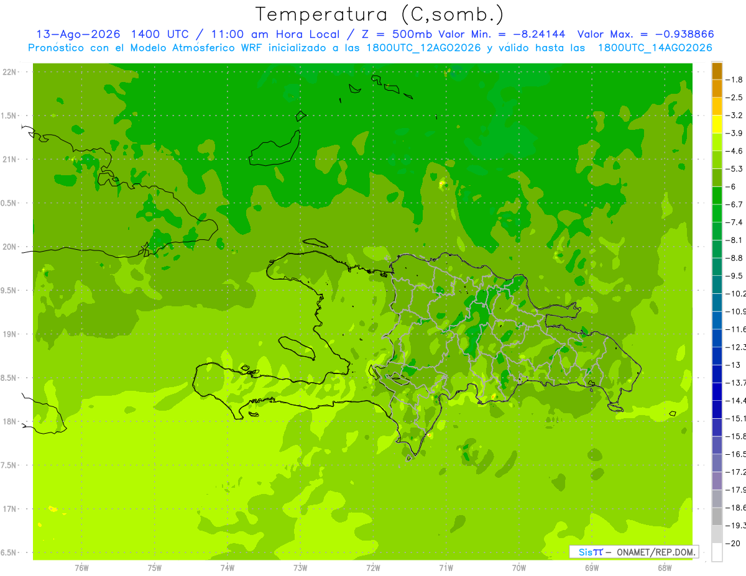This screenshot has width=746, height=576.
Task: Click the '69W' longitude label
Action: [592, 568]
